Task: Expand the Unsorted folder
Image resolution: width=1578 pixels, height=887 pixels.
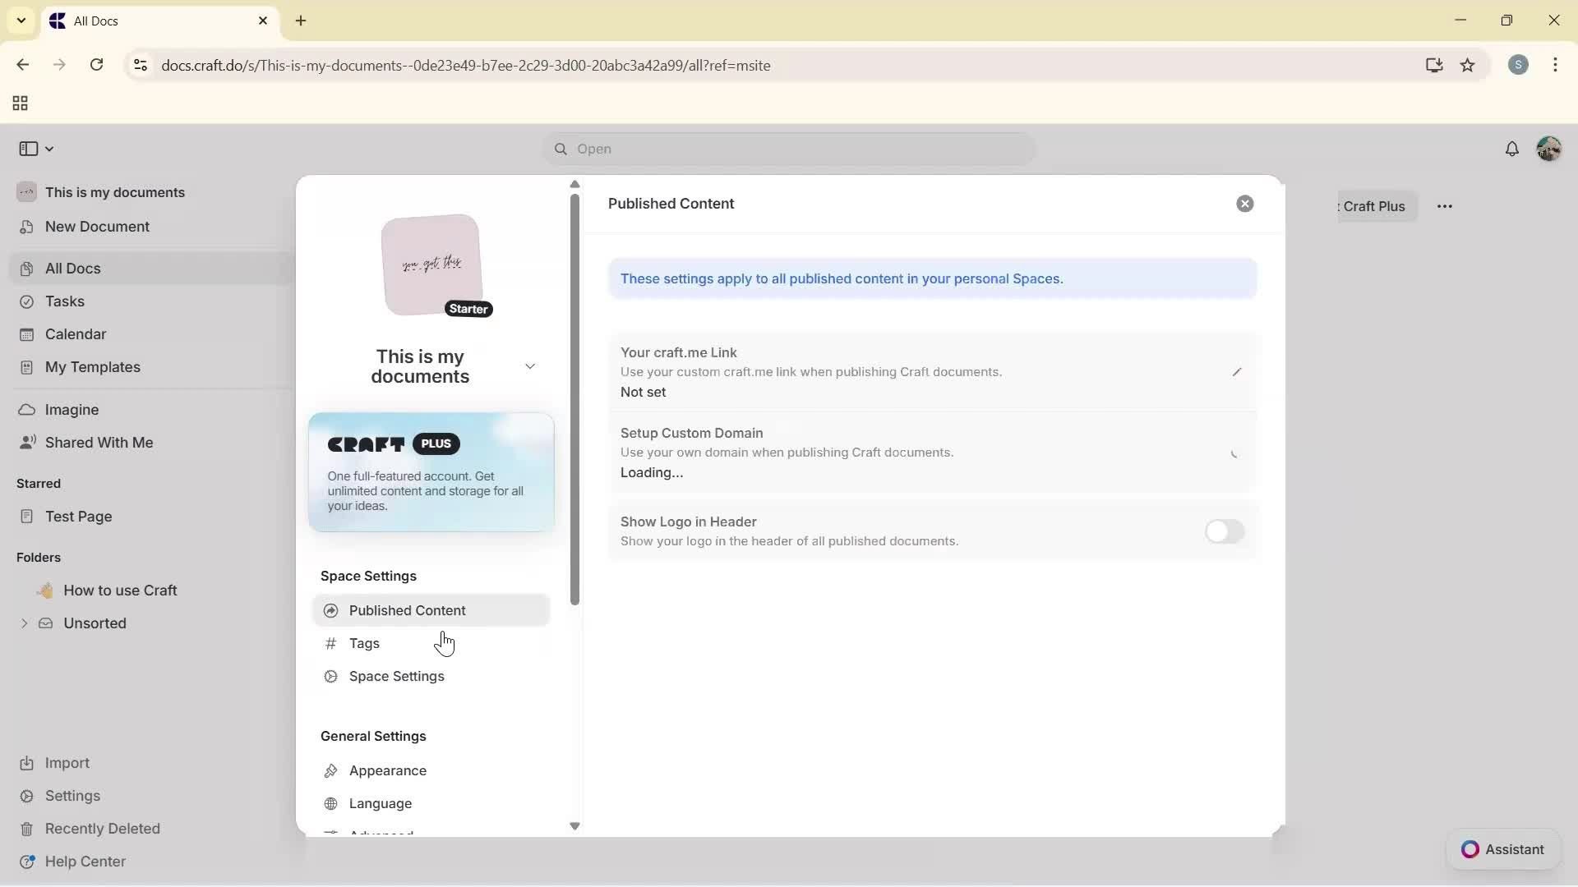Action: [x=23, y=623]
